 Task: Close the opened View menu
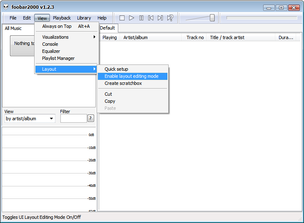[x=42, y=18]
